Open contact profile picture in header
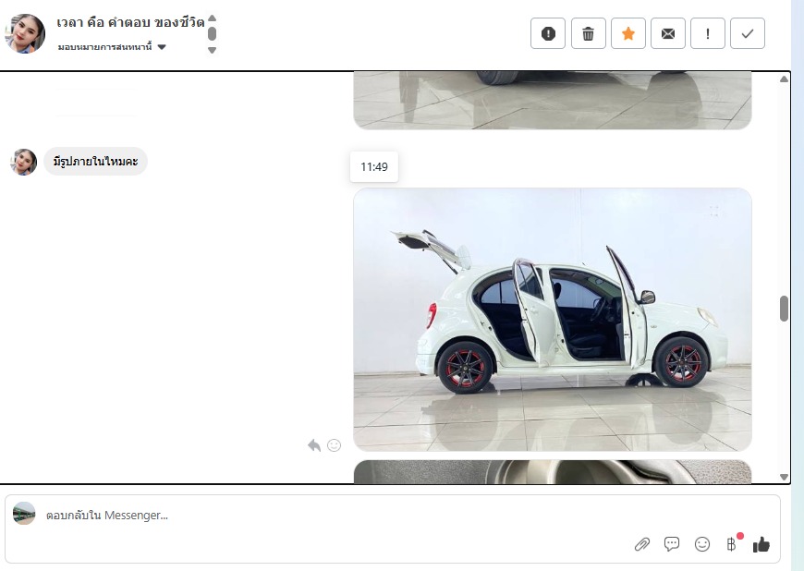Viewport: 804px width, 571px height. pos(25,33)
